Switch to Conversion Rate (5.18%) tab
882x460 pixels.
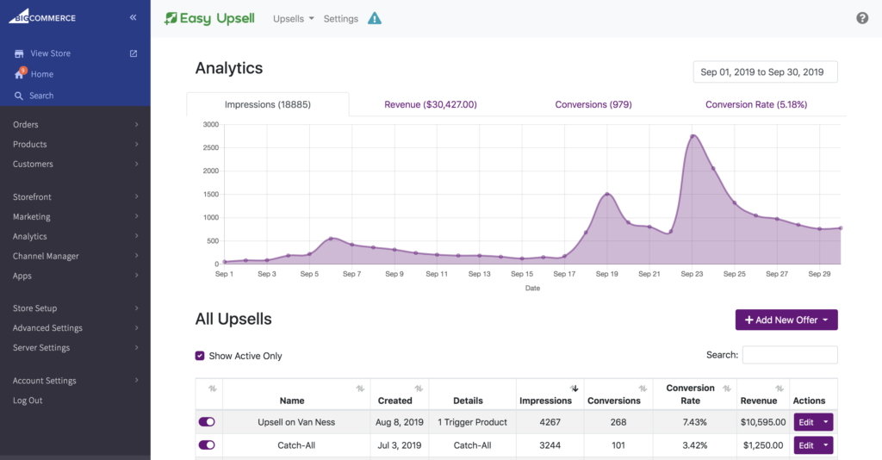[756, 104]
